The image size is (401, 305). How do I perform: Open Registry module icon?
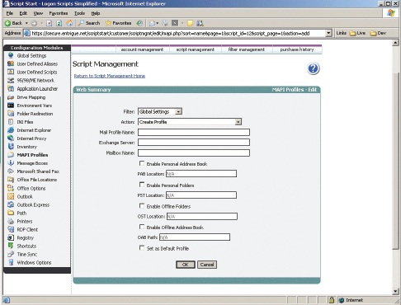click(11, 237)
